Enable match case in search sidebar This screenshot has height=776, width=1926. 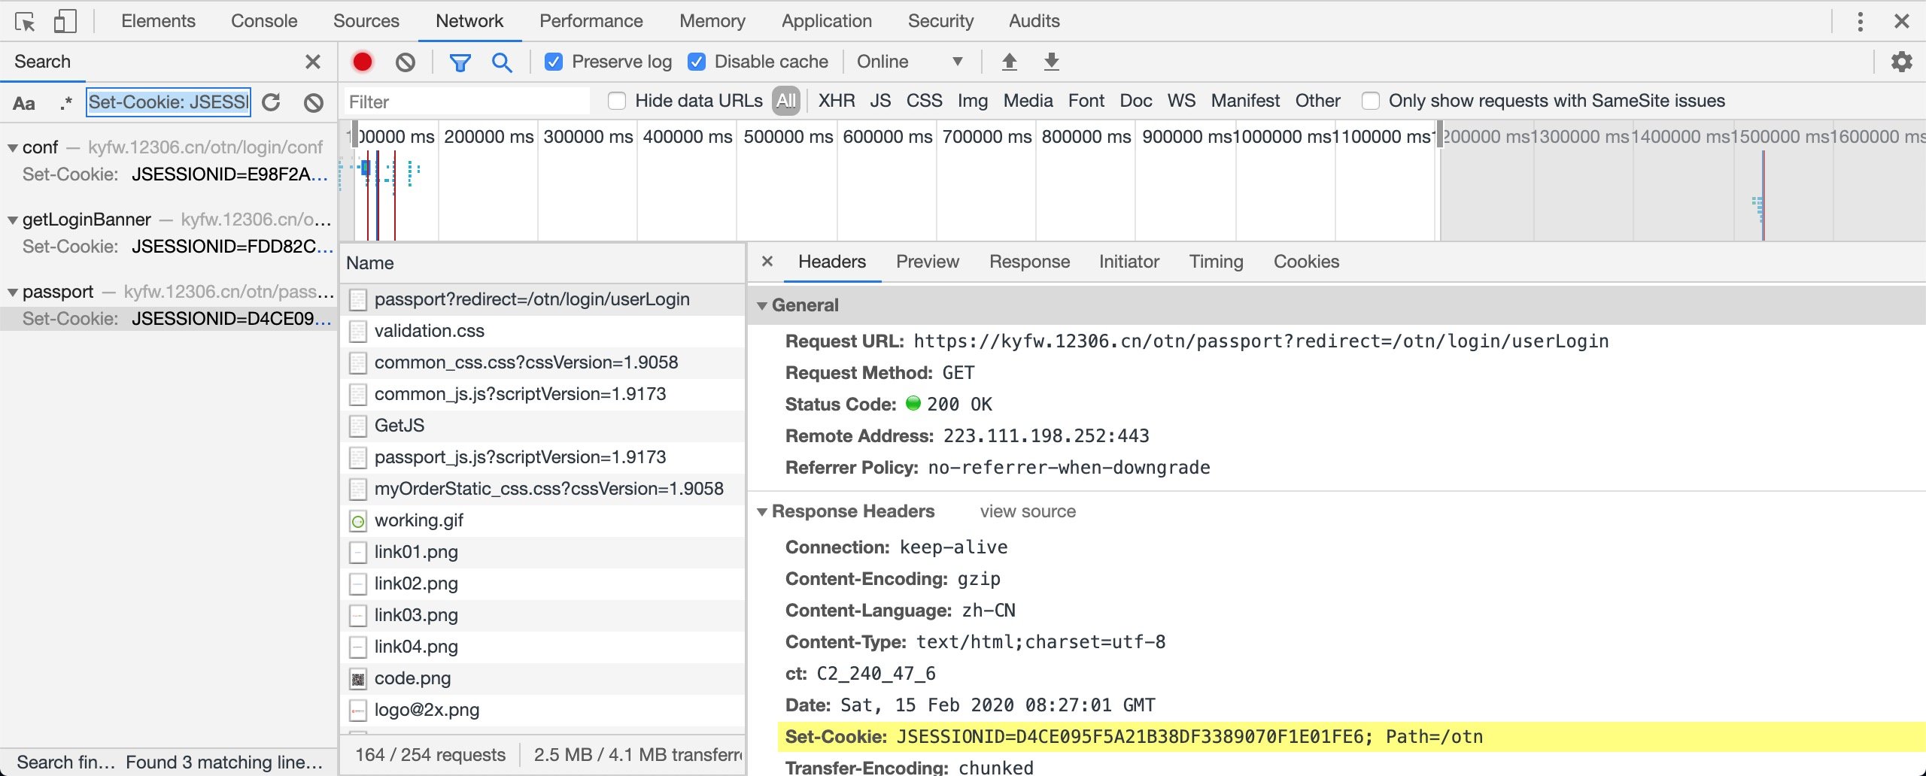[x=25, y=102]
